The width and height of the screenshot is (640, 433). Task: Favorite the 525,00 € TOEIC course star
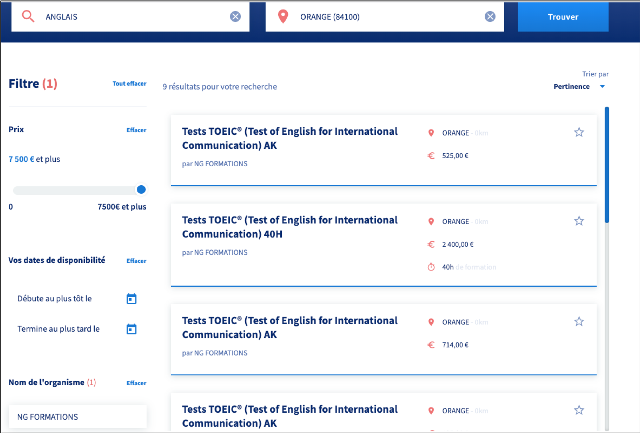click(579, 132)
